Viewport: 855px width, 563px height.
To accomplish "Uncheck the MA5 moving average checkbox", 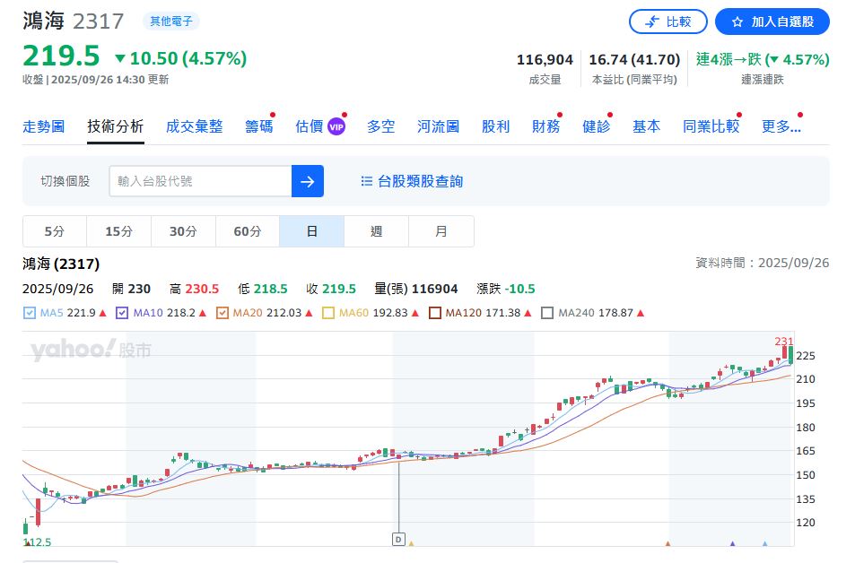I will pos(30,313).
